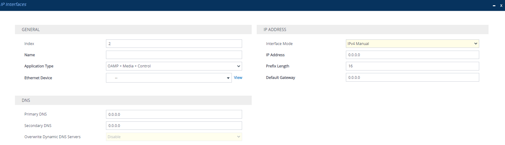Focus the Default Gateway field
This screenshot has height=145, width=505.
[x=412, y=78]
